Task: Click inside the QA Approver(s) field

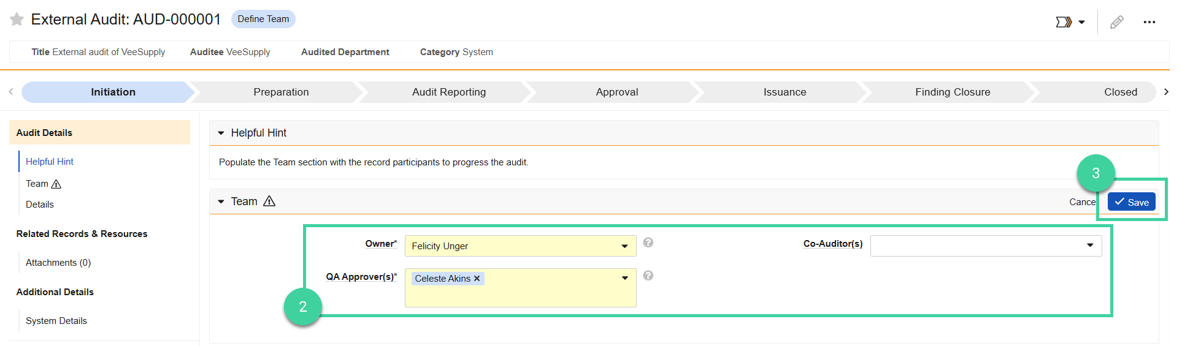Action: click(x=520, y=288)
